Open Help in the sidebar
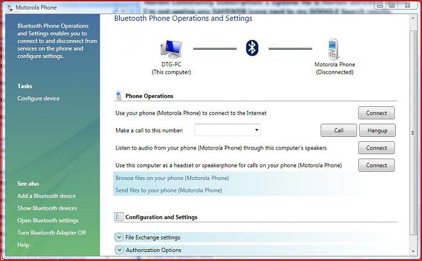The height and width of the screenshot is (261, 422). [x=24, y=245]
